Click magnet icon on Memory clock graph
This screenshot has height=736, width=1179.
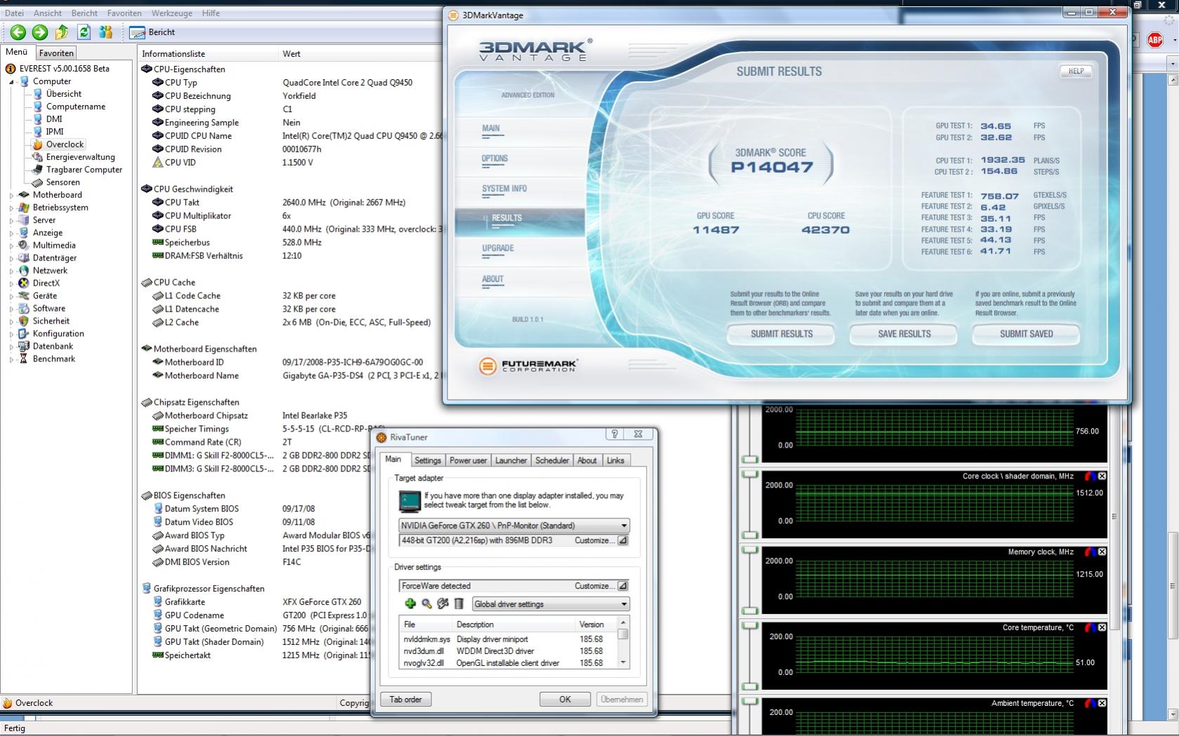pos(1090,552)
